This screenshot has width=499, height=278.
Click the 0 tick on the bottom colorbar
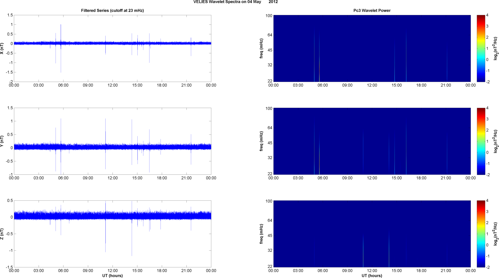487,245
